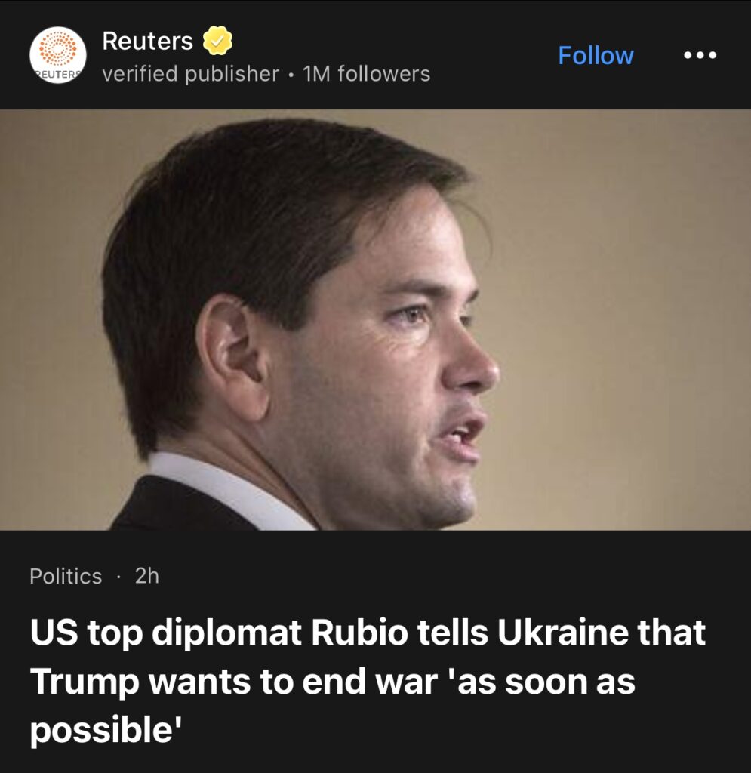The width and height of the screenshot is (751, 773).
Task: Click the gold verified checkmark badge
Action: (218, 41)
